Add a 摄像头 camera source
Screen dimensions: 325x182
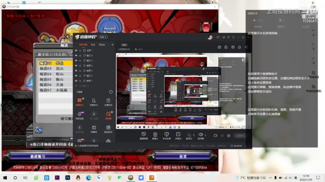pyautogui.click(x=155, y=136)
